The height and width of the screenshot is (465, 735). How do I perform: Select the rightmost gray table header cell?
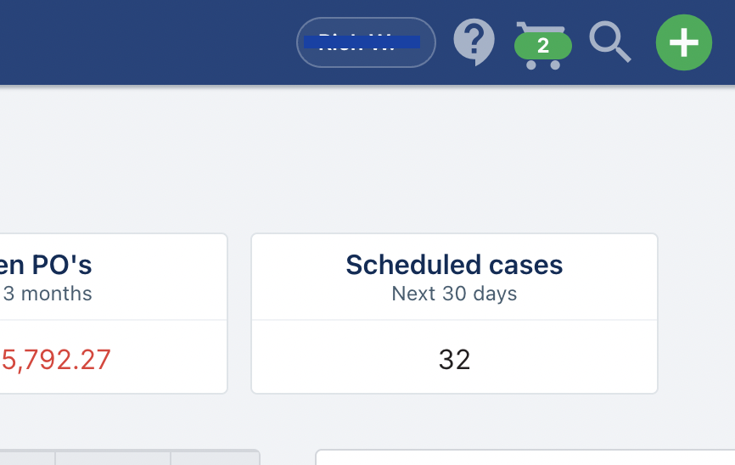pos(216,458)
